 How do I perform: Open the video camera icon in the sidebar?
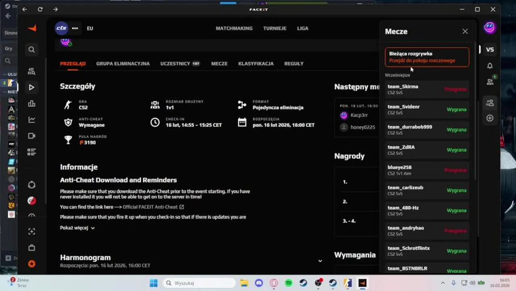pyautogui.click(x=31, y=136)
